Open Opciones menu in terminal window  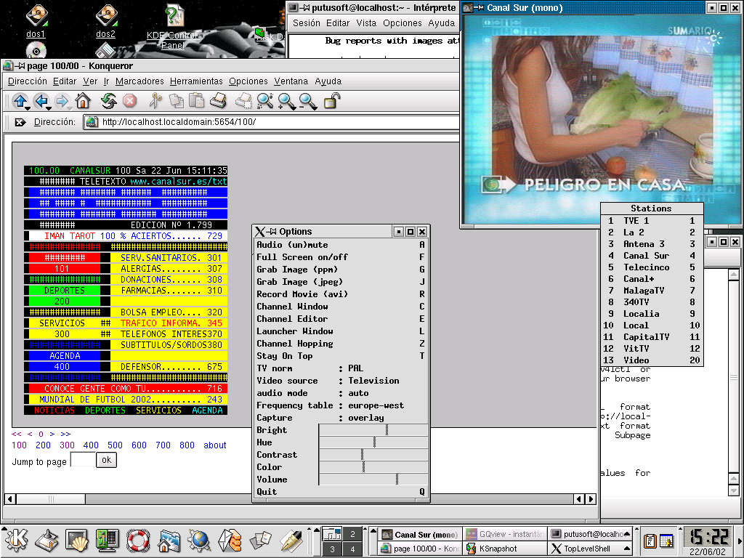[403, 23]
